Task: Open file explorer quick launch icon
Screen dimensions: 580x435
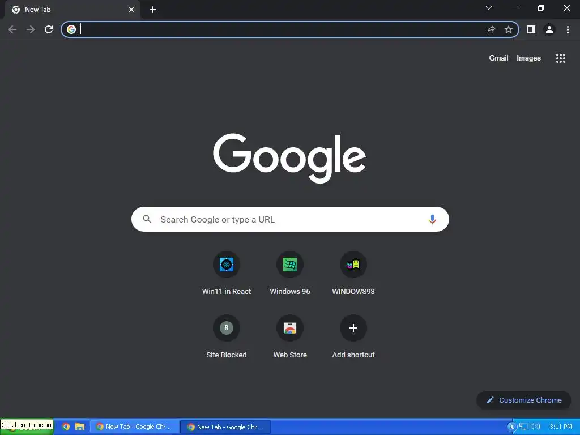Action: pyautogui.click(x=80, y=427)
